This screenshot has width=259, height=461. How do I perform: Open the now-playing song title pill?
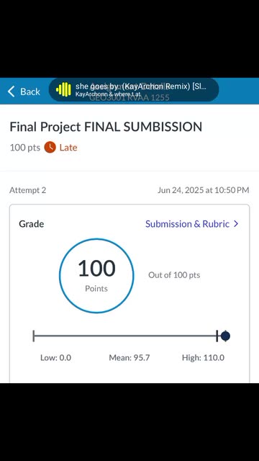pos(134,89)
